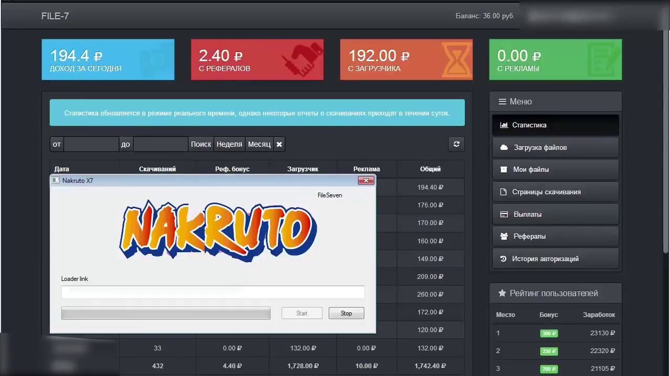Clear the date filter with the X button
The width and height of the screenshot is (670, 376).
coord(279,144)
